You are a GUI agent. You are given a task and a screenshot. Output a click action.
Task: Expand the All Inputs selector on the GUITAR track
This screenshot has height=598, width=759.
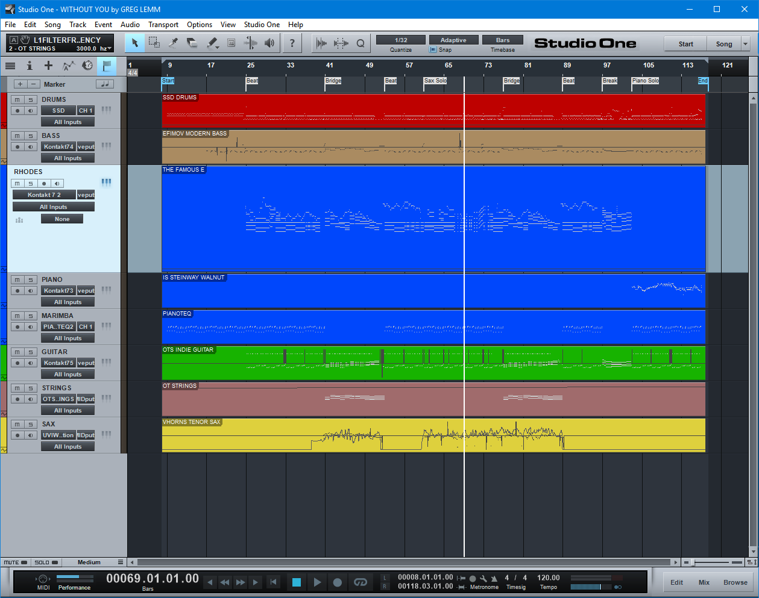tap(68, 375)
